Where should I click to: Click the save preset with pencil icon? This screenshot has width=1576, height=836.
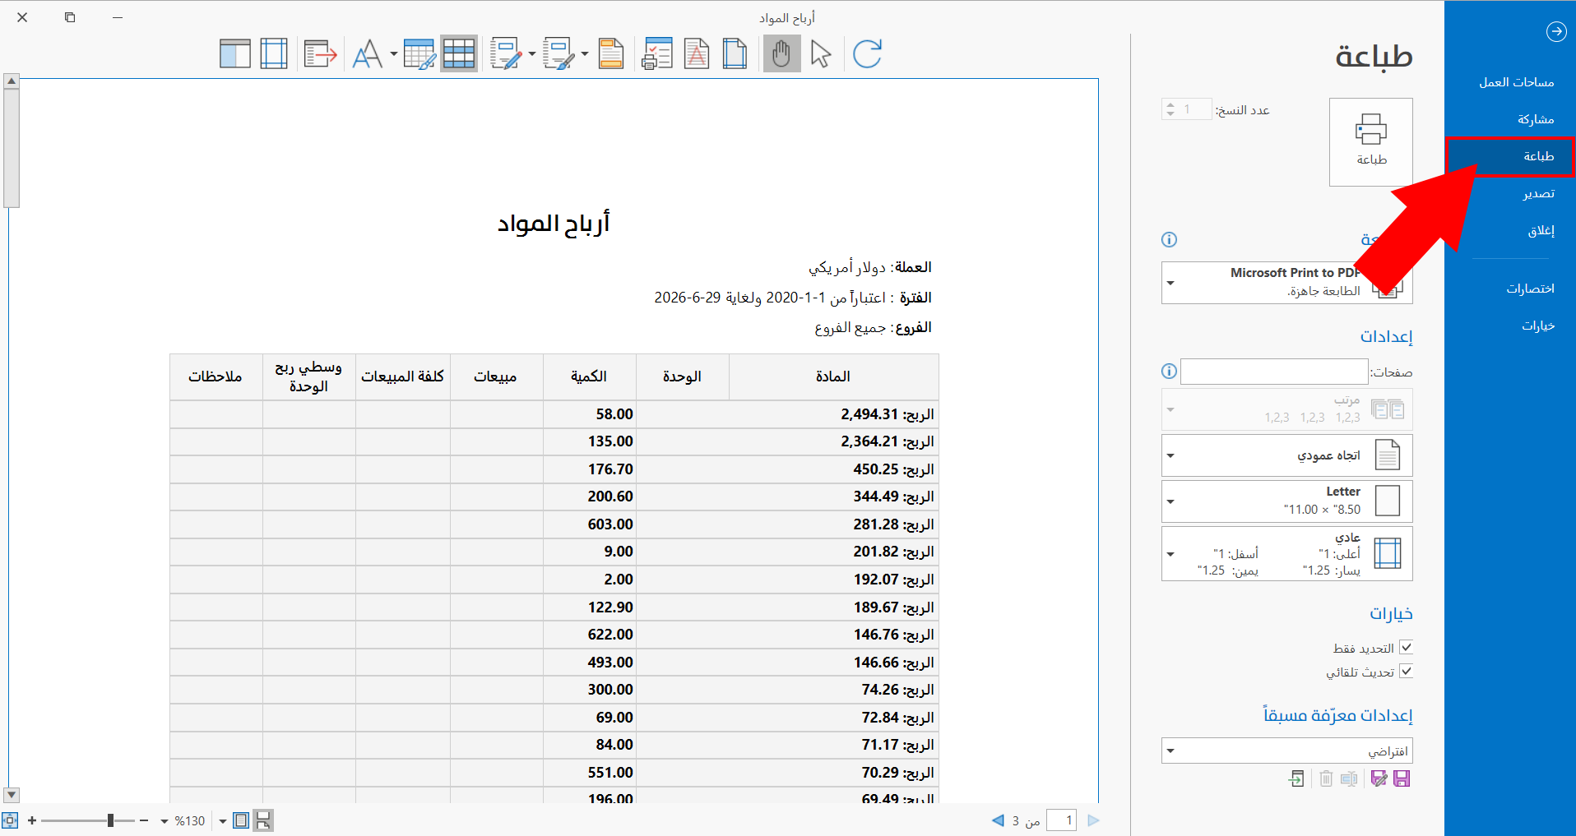click(x=1379, y=778)
